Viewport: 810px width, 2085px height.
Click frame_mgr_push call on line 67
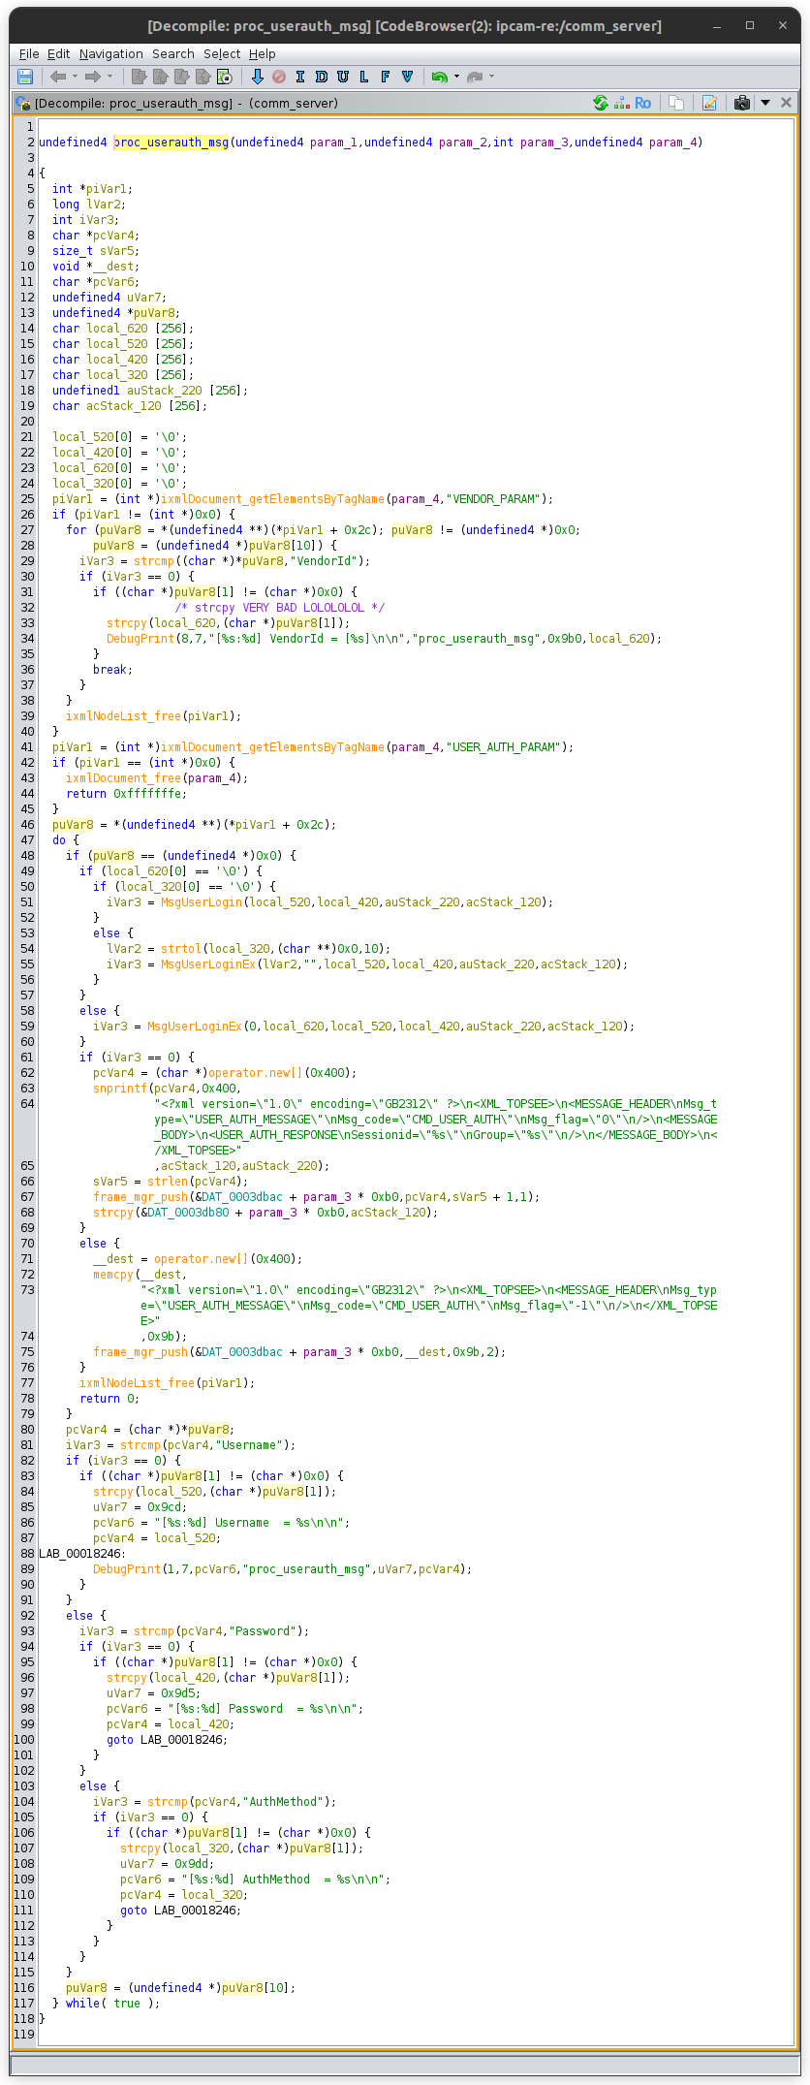point(140,1197)
